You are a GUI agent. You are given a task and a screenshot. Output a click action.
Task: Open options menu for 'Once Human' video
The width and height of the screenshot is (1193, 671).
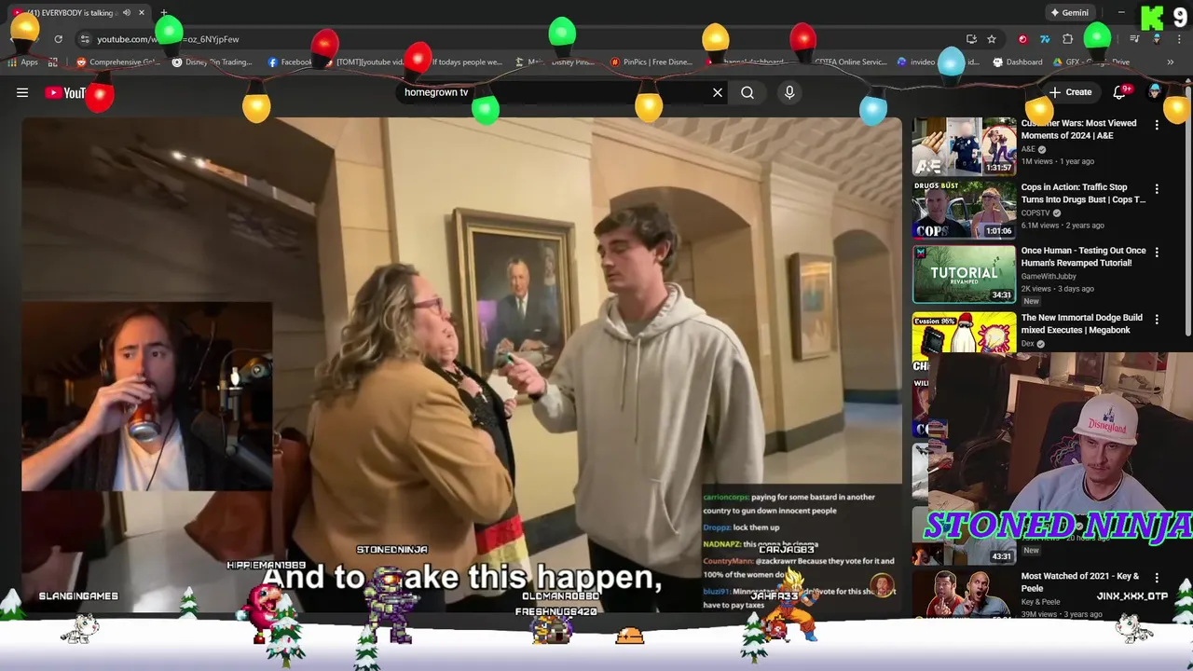tap(1157, 253)
